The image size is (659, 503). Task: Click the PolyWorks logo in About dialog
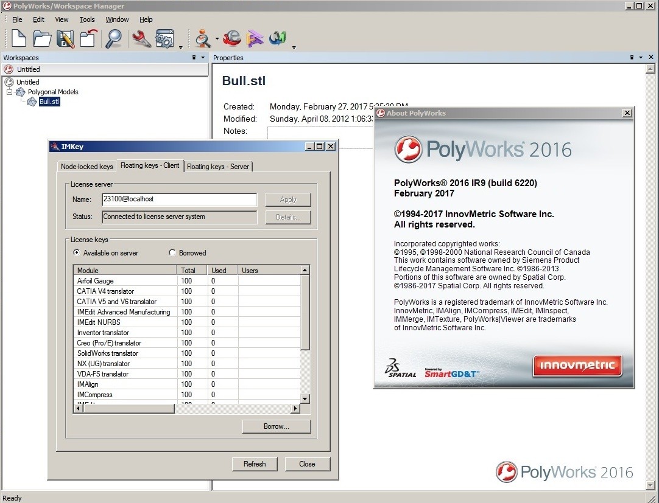(483, 149)
